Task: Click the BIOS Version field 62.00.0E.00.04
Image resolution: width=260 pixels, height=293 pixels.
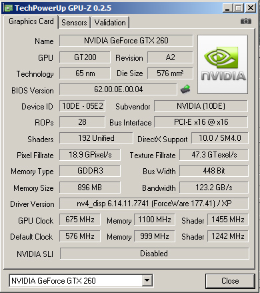Action: point(118,89)
